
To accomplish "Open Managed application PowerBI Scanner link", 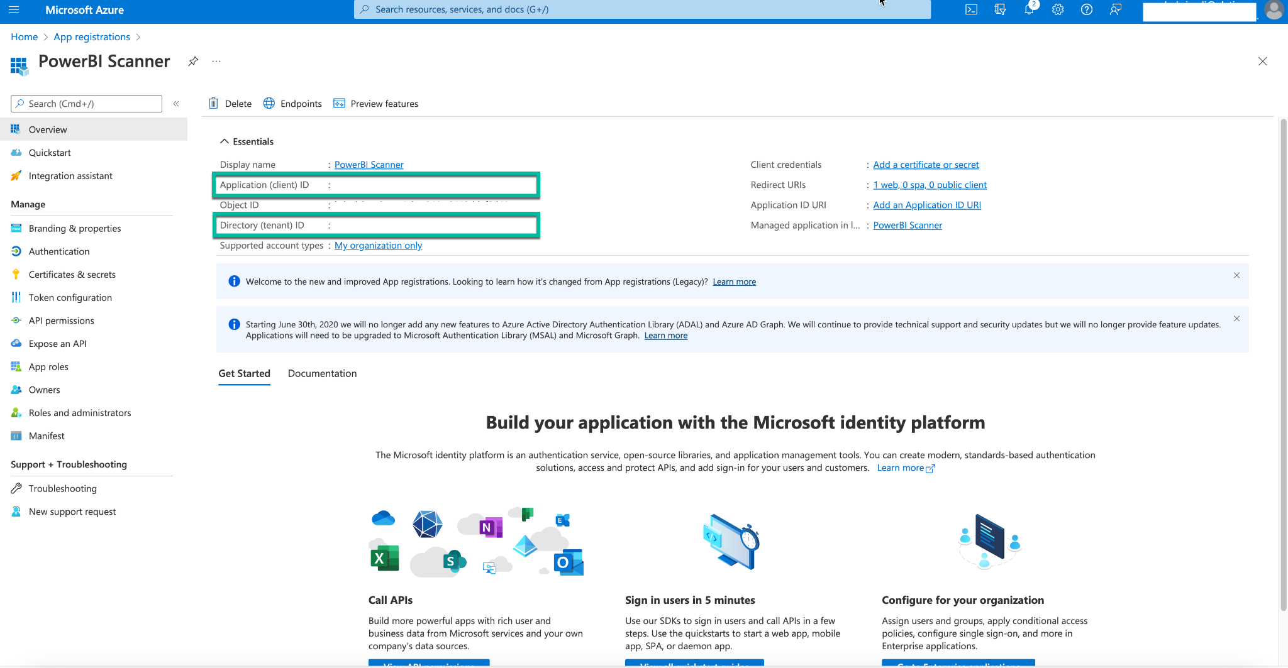I will click(908, 225).
